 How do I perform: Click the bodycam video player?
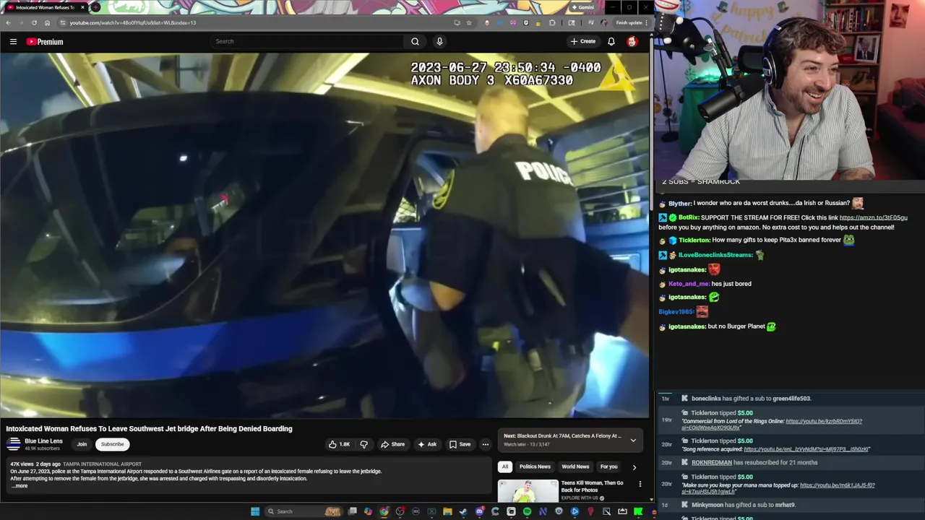click(x=324, y=235)
